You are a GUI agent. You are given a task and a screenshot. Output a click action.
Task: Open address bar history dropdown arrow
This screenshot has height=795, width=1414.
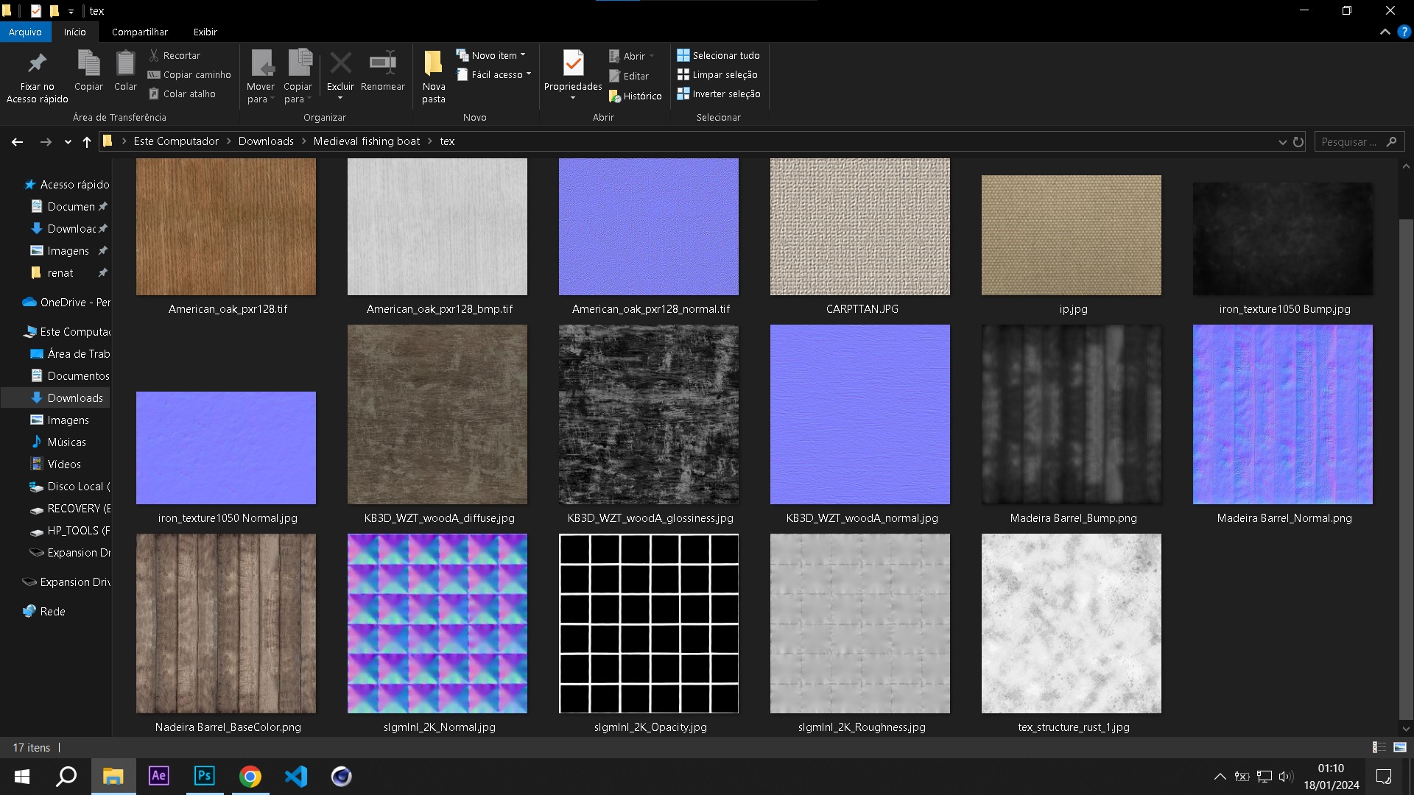pyautogui.click(x=1282, y=141)
